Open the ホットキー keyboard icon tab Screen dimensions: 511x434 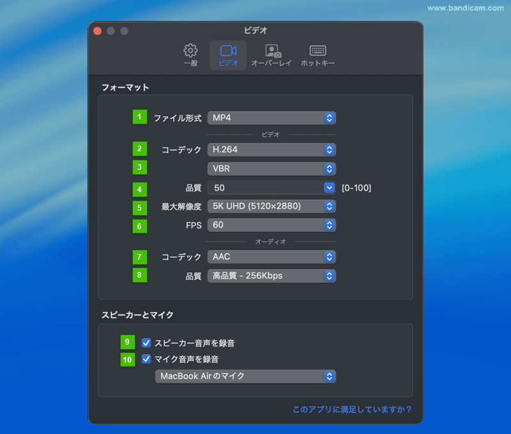(x=317, y=50)
